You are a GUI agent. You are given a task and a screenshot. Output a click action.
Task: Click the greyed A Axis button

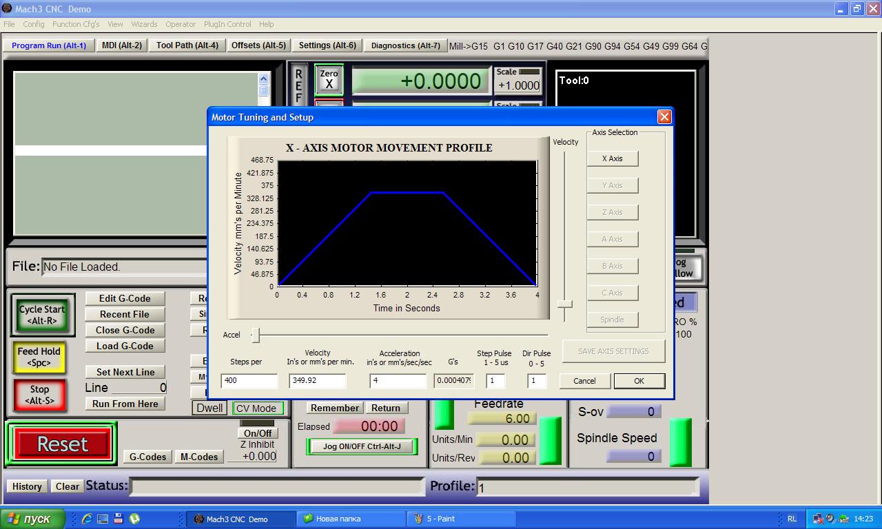click(612, 239)
